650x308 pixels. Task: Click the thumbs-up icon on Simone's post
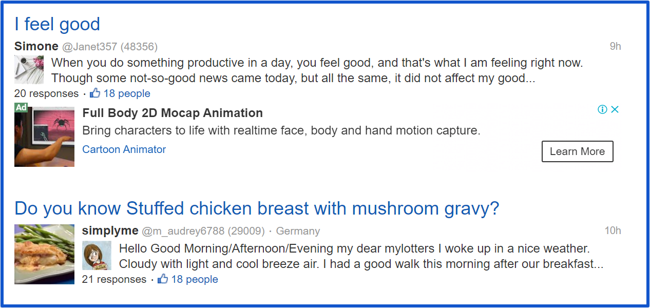click(95, 93)
